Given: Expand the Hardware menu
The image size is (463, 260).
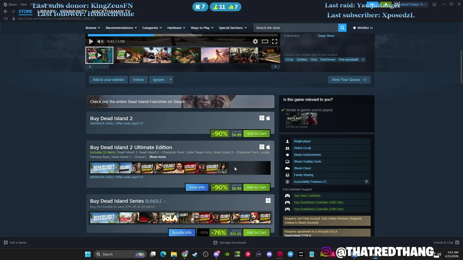Looking at the screenshot, I should click(176, 28).
